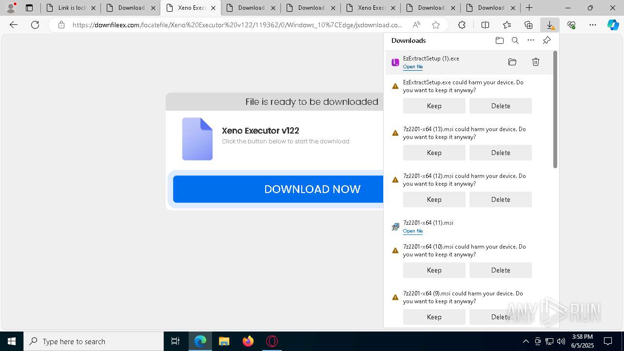Viewport: 624px width, 351px height.
Task: Open volume control in tray
Action: coord(561,341)
